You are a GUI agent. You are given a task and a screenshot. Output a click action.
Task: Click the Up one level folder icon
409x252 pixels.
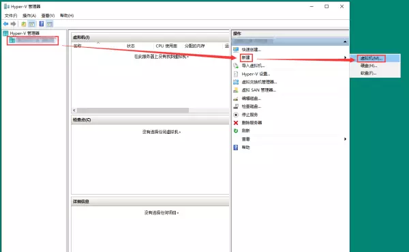(23, 24)
